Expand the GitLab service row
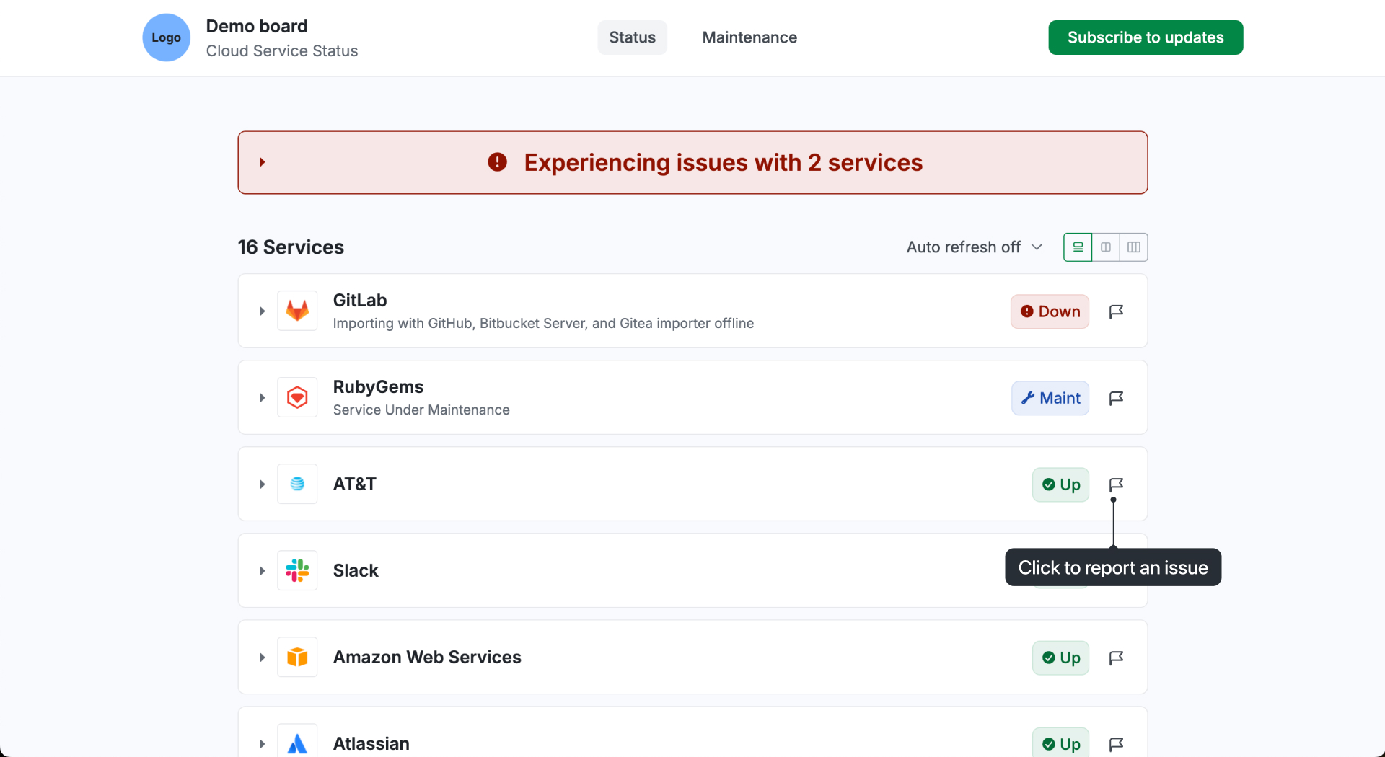 [x=263, y=311]
